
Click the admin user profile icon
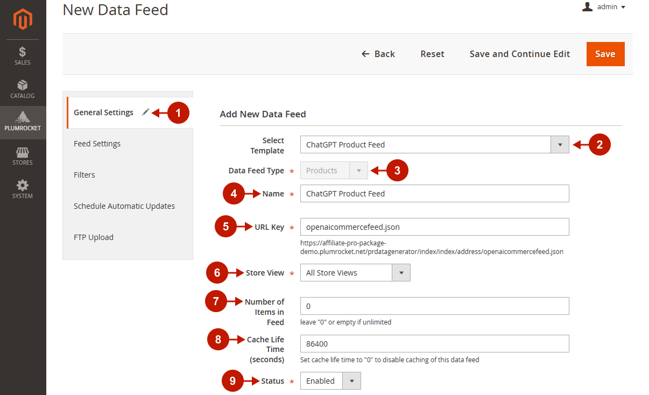pos(587,6)
